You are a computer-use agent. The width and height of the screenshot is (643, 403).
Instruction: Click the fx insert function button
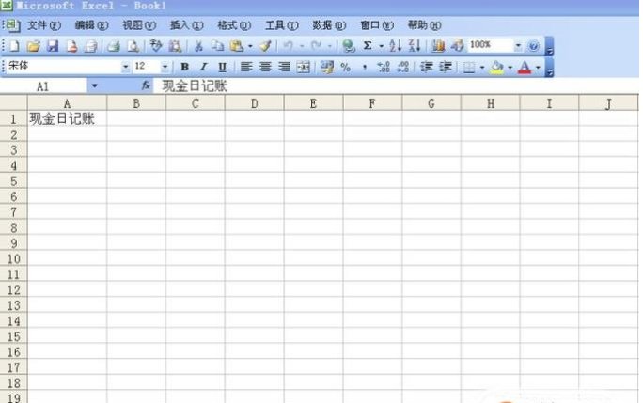coord(146,85)
